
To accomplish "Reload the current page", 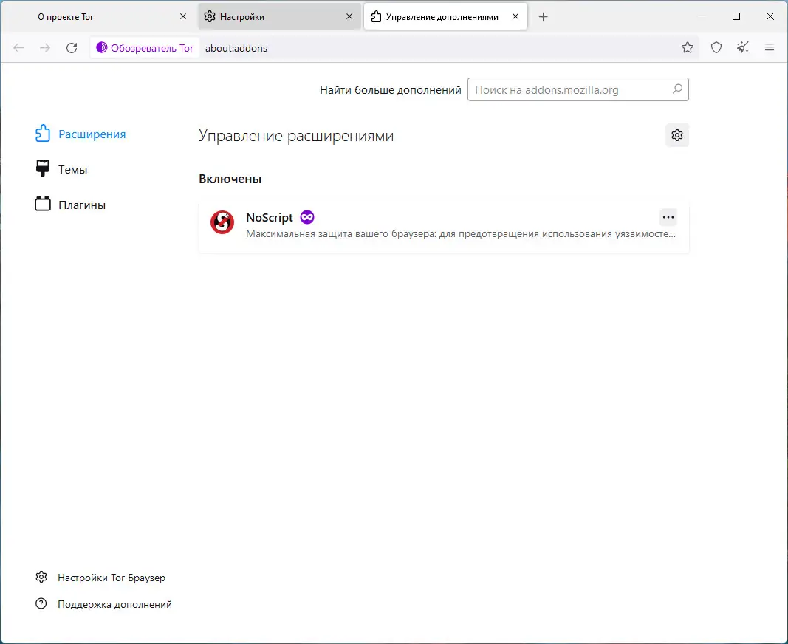I will click(72, 48).
